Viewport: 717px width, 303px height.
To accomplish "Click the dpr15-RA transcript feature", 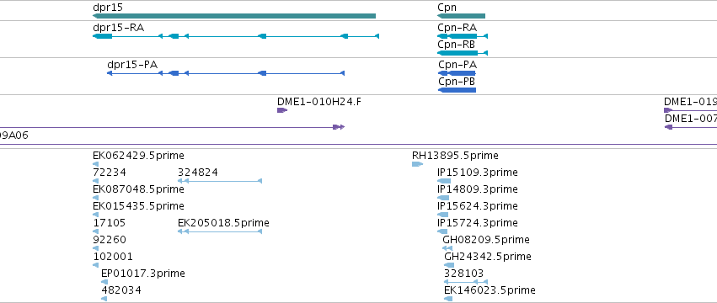I will [x=236, y=36].
